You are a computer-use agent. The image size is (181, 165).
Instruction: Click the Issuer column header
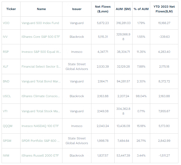(x=77, y=9)
